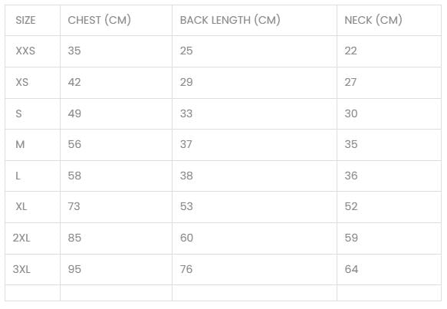Click the CHEST (CM) column header
Screen dimensions: 447x309
point(99,20)
